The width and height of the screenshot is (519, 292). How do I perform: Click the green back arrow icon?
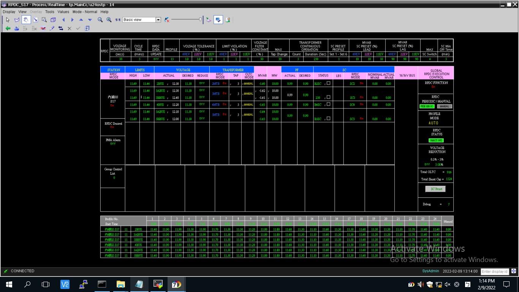8,29
